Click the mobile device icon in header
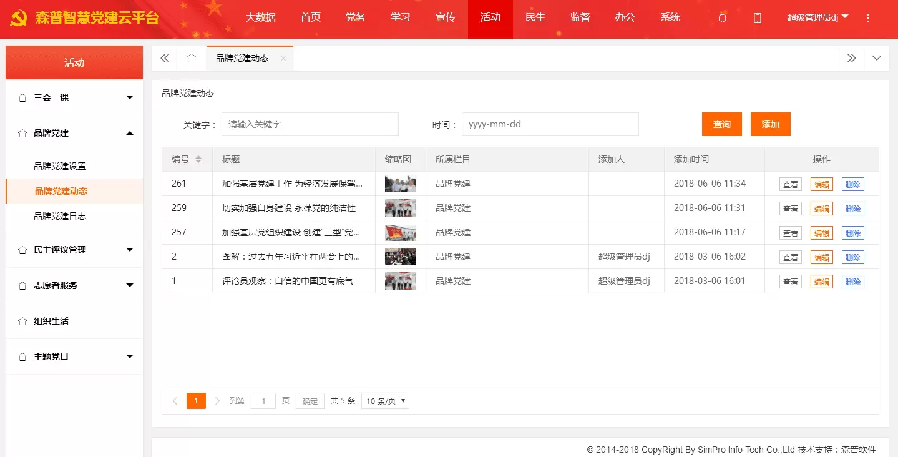This screenshot has width=898, height=457. (758, 18)
